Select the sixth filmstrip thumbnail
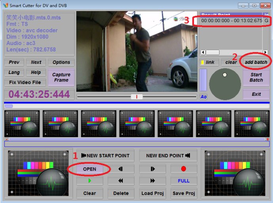 click(x=214, y=123)
